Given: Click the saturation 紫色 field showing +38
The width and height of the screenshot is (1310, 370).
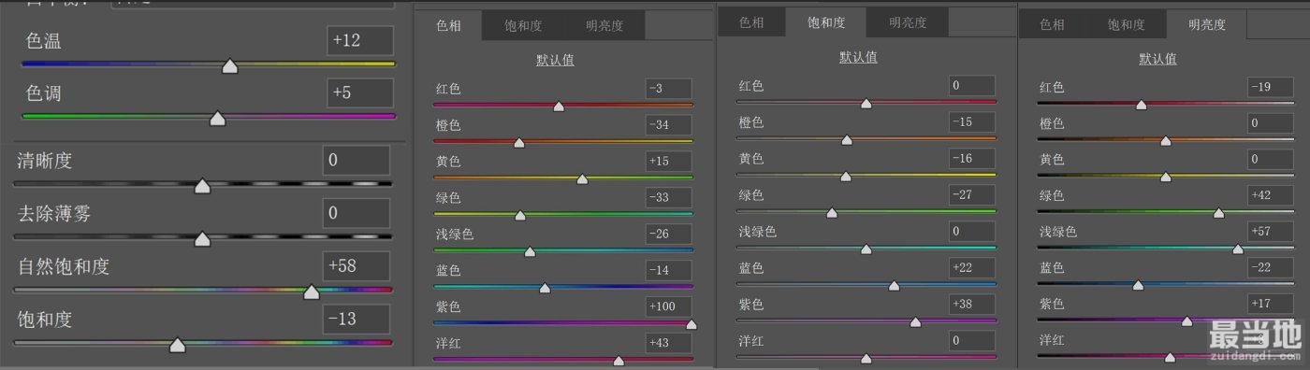Looking at the screenshot, I should 971,304.
